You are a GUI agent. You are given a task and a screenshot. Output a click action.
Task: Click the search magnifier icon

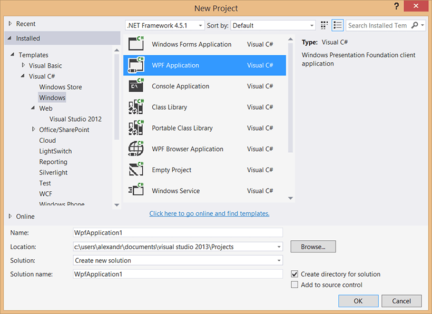tap(415, 25)
